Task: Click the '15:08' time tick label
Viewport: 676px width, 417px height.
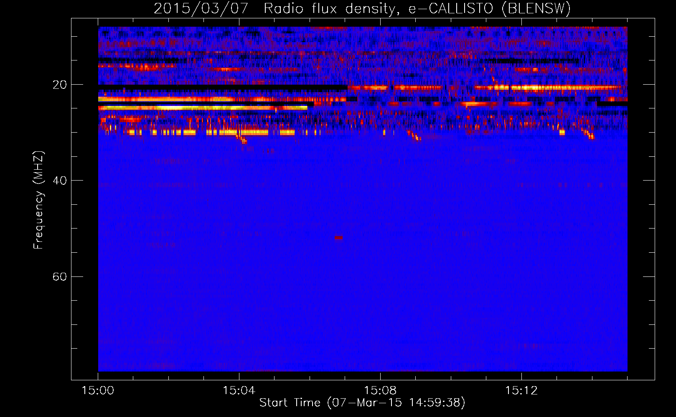Action: (380, 390)
